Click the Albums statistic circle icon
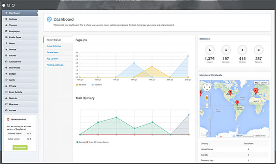The image size is (276, 164). coord(259,50)
